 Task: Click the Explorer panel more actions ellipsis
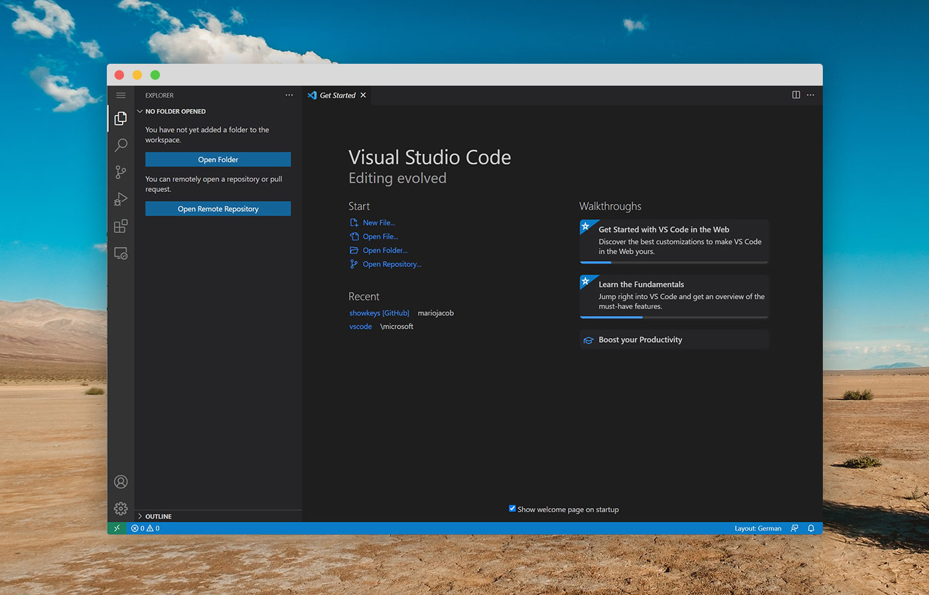tap(289, 95)
